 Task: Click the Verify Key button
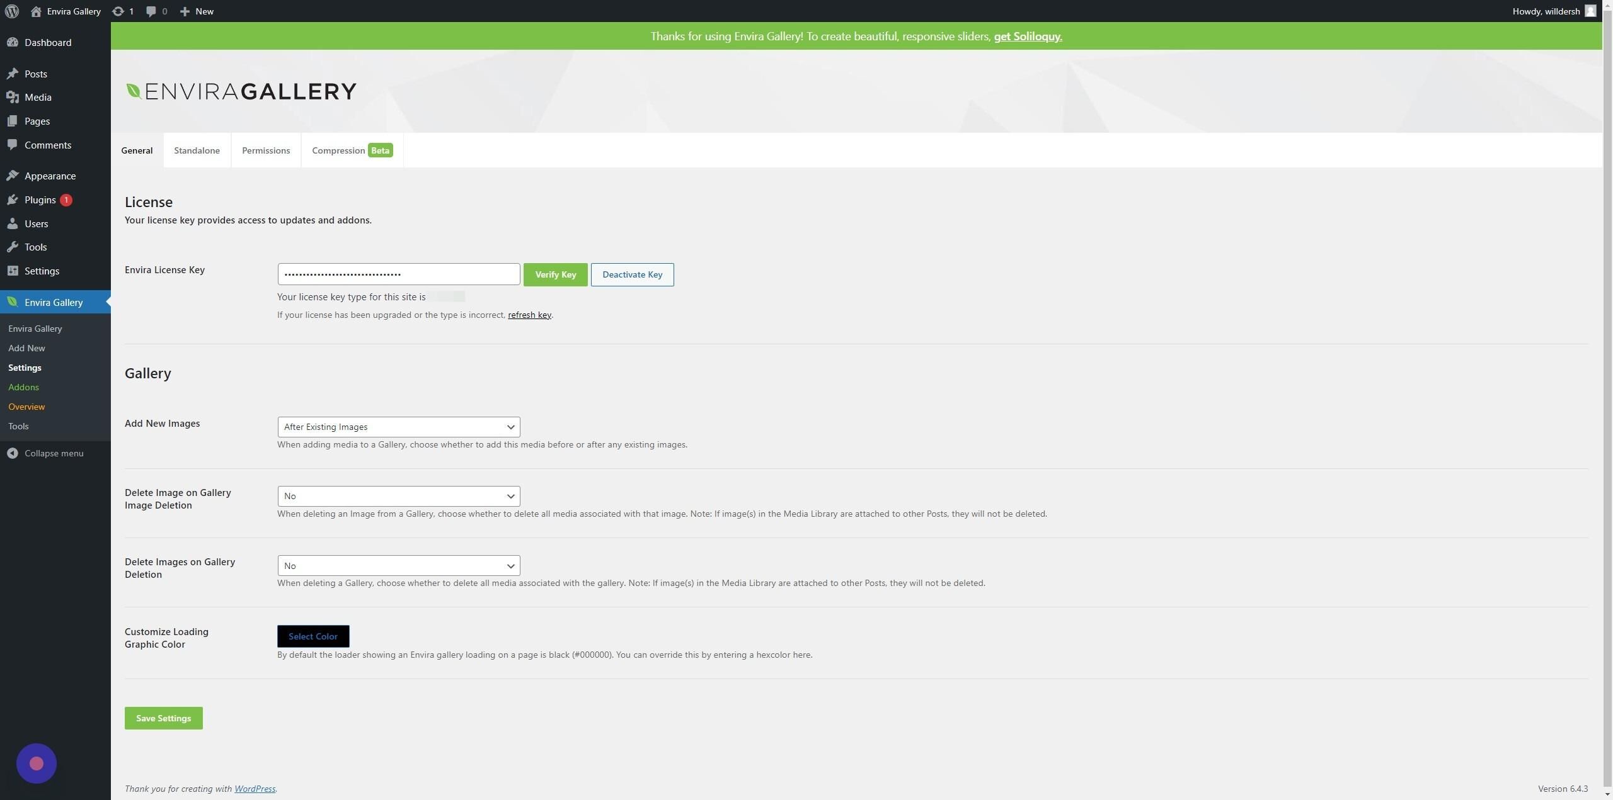pyautogui.click(x=556, y=274)
